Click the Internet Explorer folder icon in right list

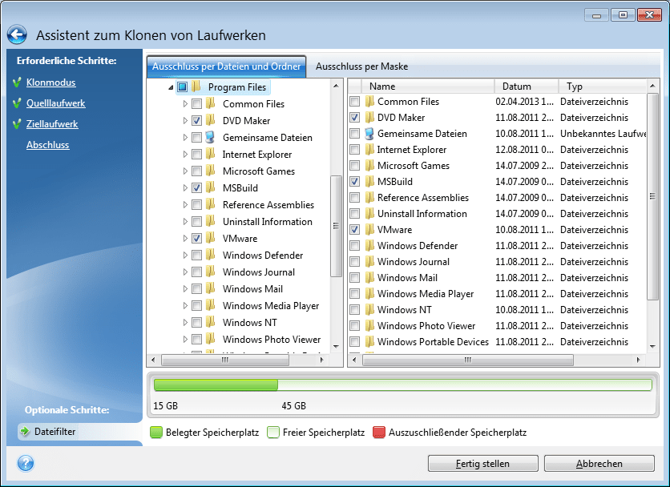pos(369,150)
